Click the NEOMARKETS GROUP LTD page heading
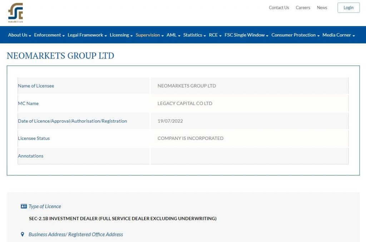This screenshot has width=366, height=242. click(x=60, y=56)
